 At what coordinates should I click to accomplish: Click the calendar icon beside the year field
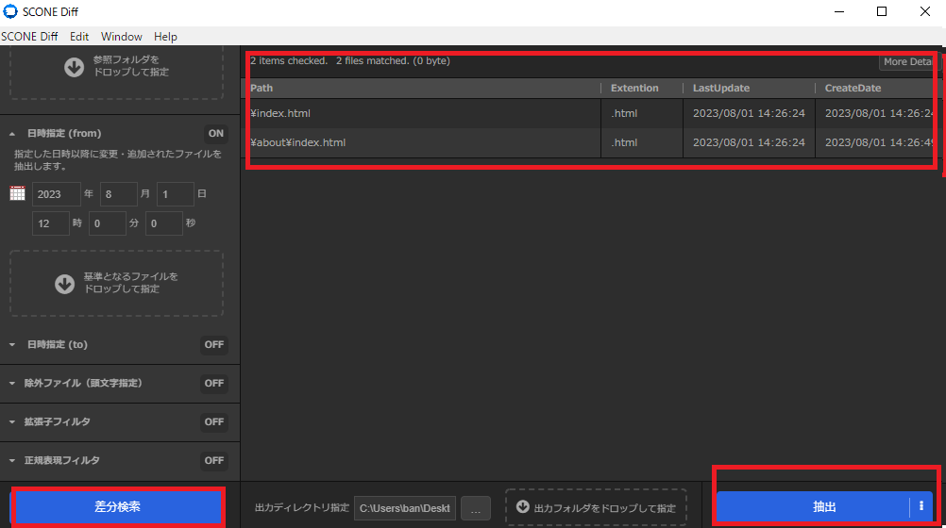point(17,194)
